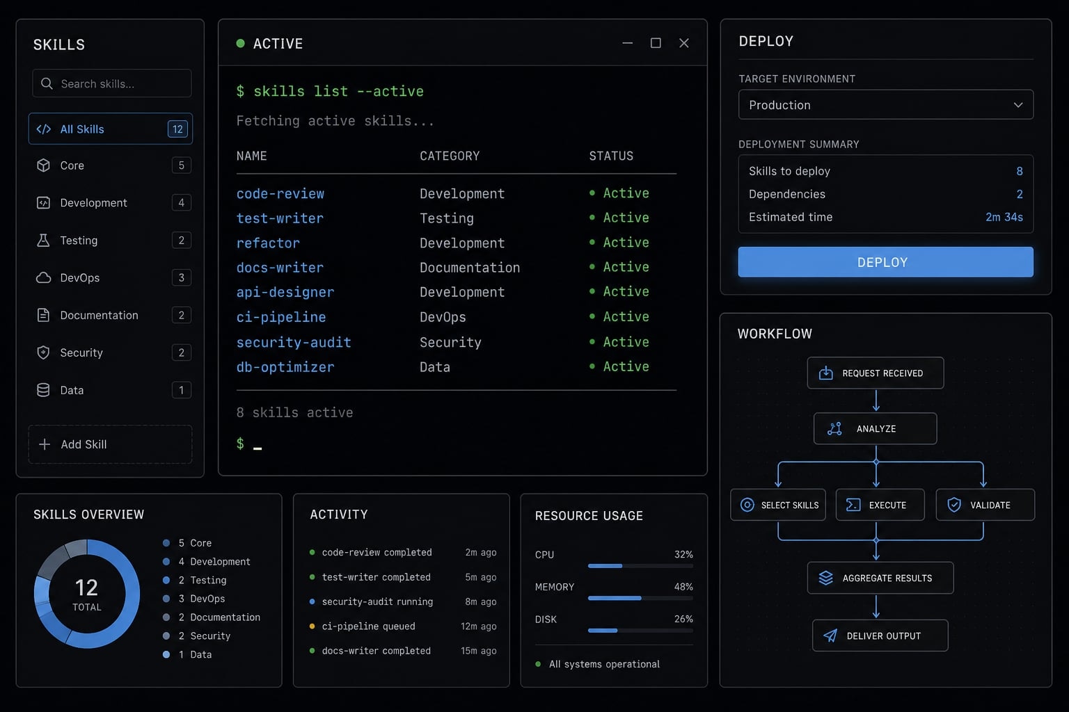This screenshot has height=712, width=1069.
Task: Open the db-optimizer skill link
Action: (285, 367)
